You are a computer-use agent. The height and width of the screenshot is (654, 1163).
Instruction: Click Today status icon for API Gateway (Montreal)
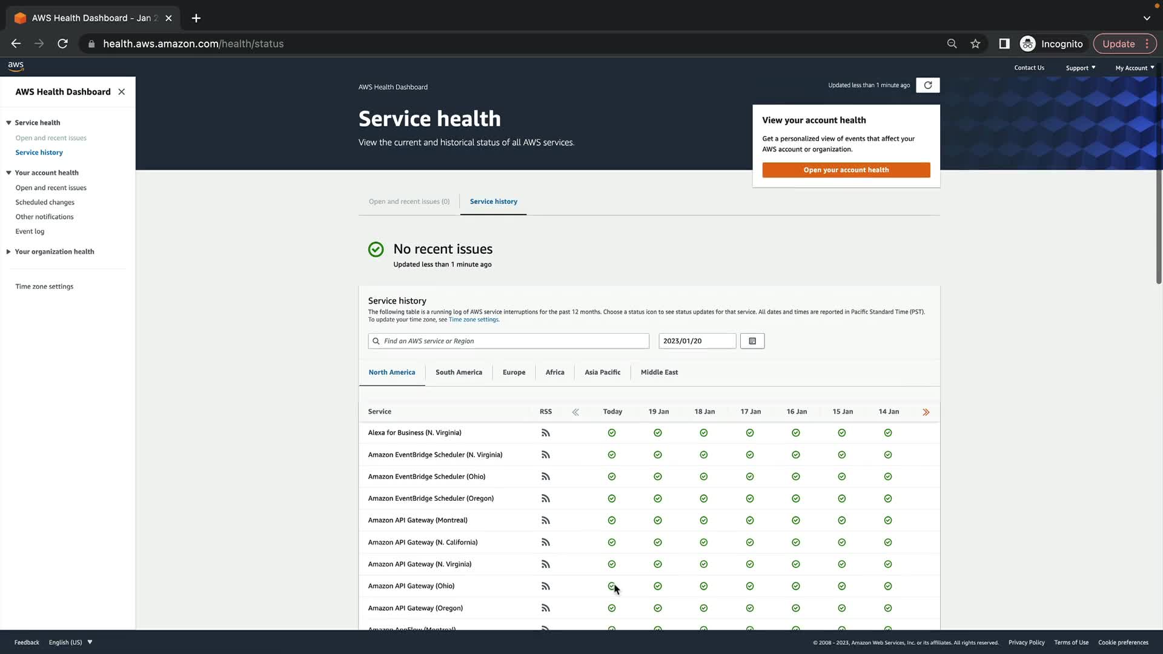(612, 521)
